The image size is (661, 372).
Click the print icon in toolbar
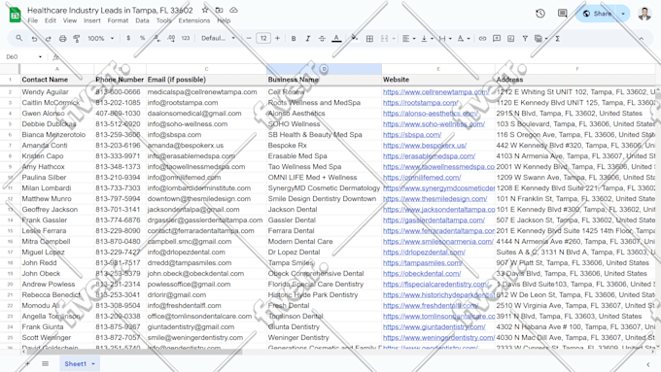[62, 38]
